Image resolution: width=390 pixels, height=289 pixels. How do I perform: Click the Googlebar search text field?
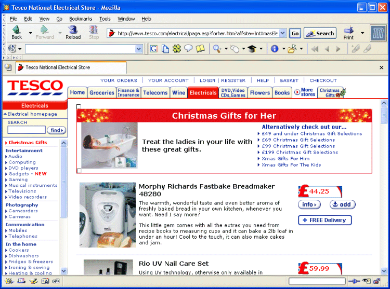81,49
